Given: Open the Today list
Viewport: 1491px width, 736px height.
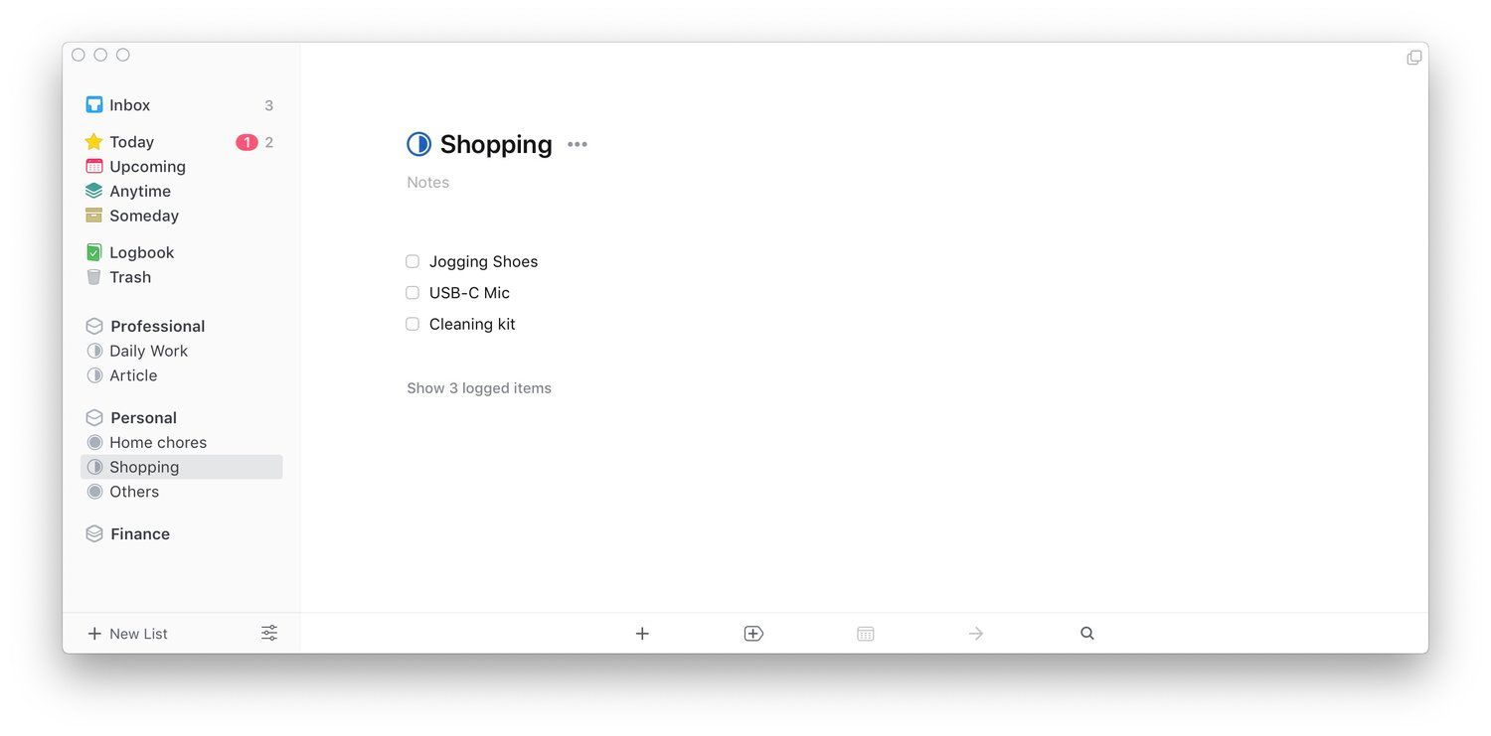Looking at the screenshot, I should point(131,142).
